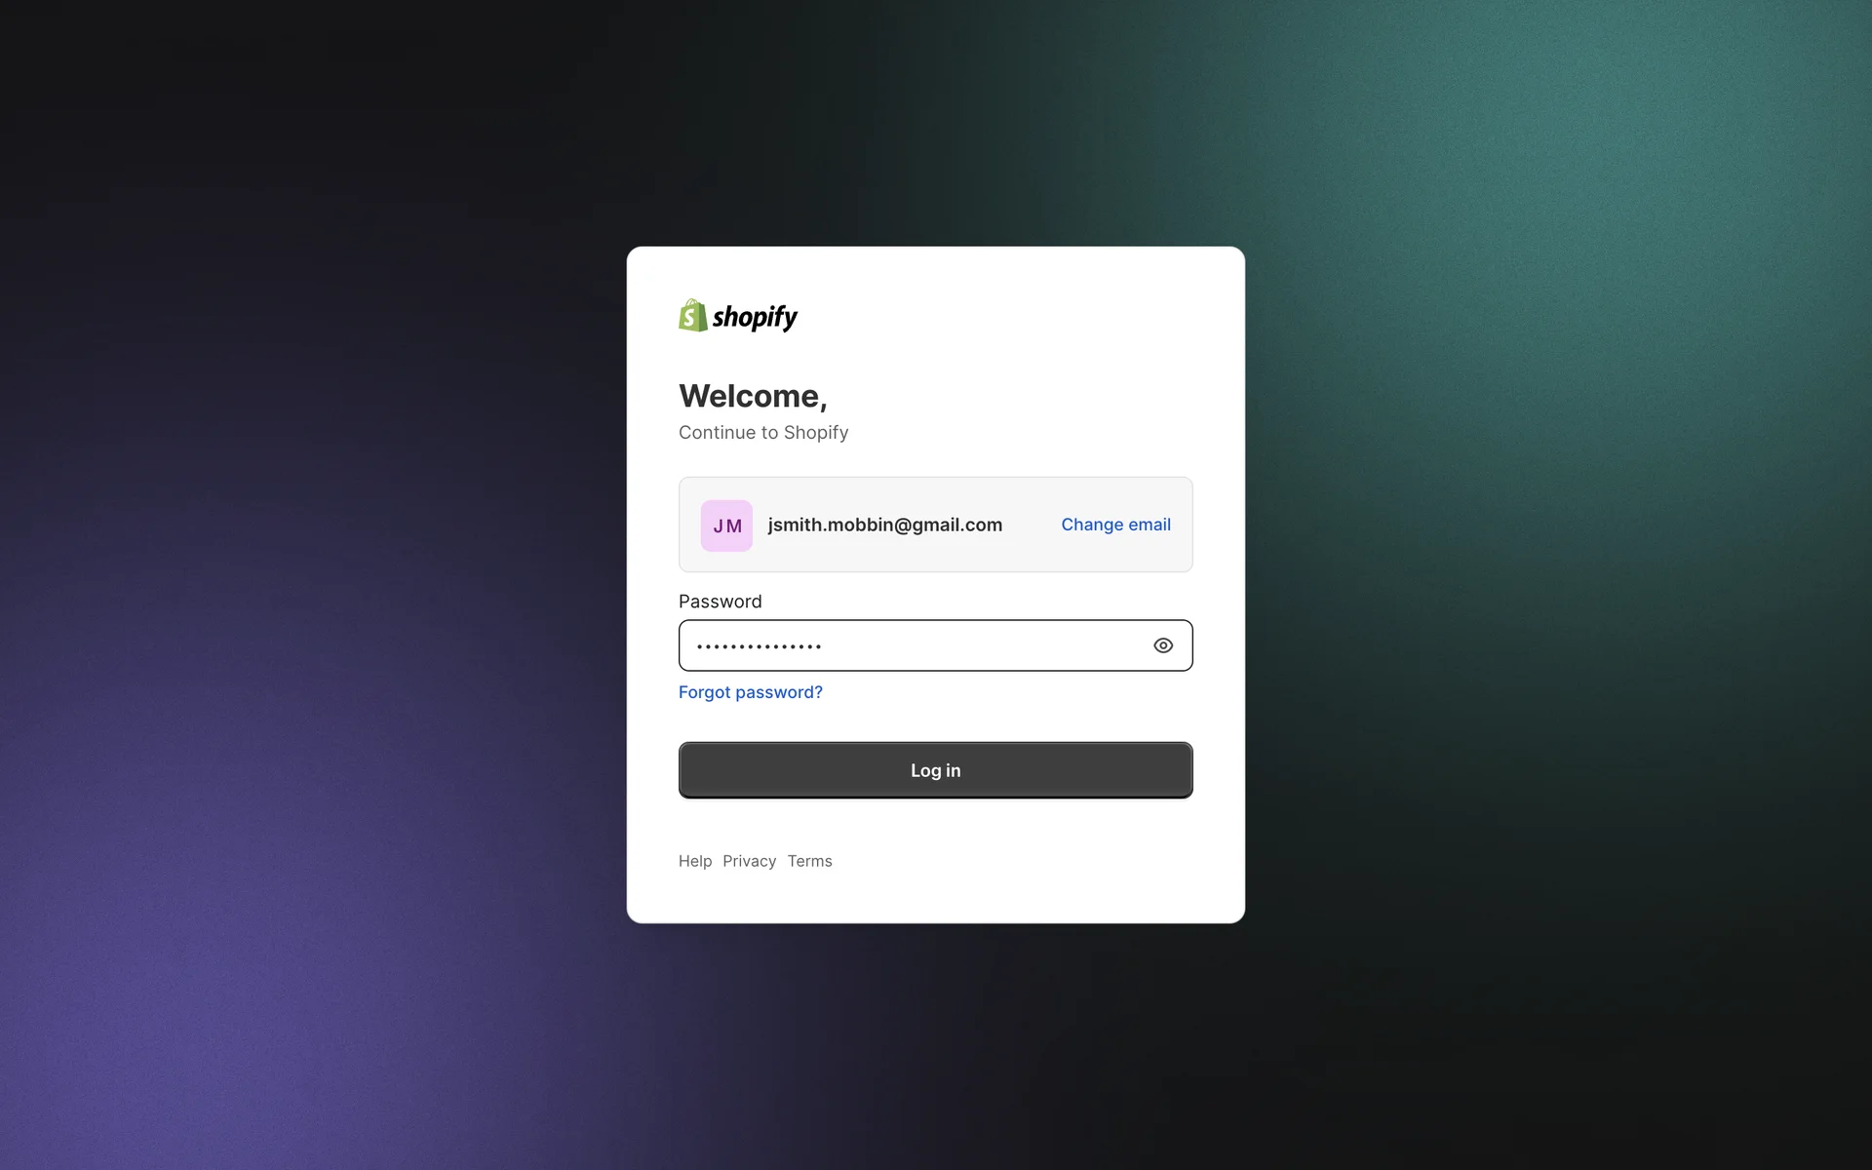Click the green Shopify bag logo icon
Viewport: 1872px width, 1170px height.
(692, 316)
